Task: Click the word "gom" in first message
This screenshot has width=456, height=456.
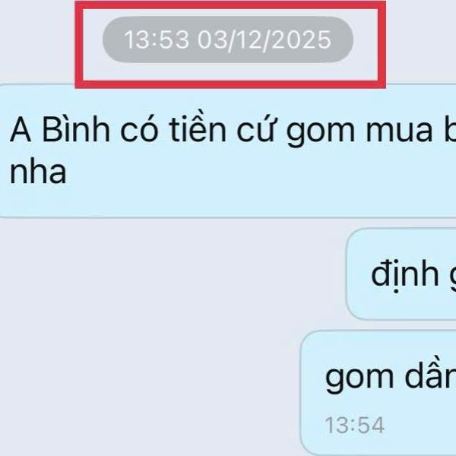Action: (321, 134)
